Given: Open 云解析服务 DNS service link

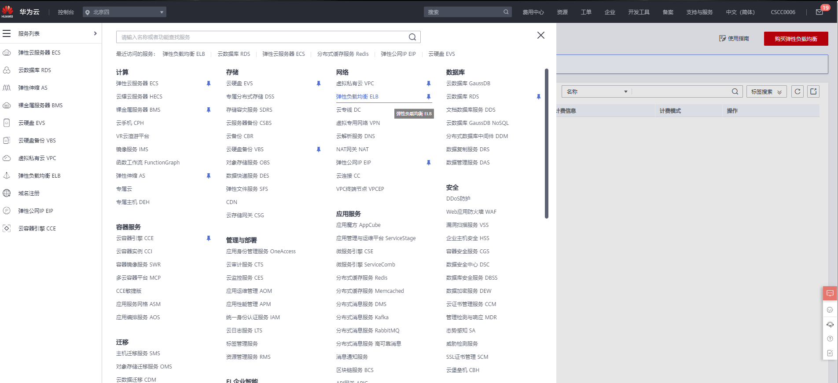Looking at the screenshot, I should click(356, 136).
